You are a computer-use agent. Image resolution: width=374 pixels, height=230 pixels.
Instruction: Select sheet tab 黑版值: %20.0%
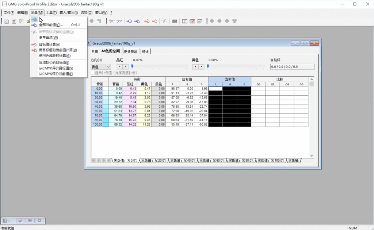coord(154,161)
